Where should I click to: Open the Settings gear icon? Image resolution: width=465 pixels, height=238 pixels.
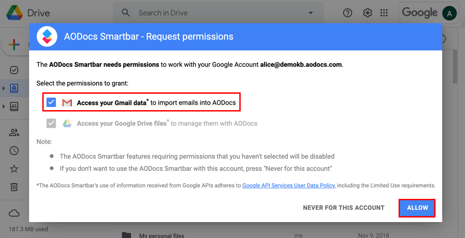click(368, 13)
